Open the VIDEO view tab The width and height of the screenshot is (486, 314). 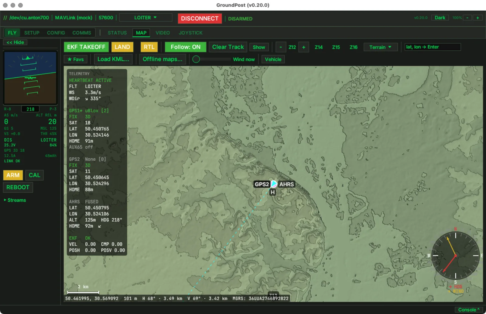coord(163,33)
